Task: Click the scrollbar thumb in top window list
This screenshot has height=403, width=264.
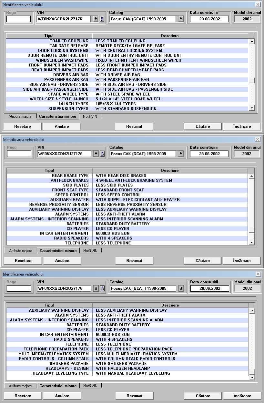Action: (252, 81)
